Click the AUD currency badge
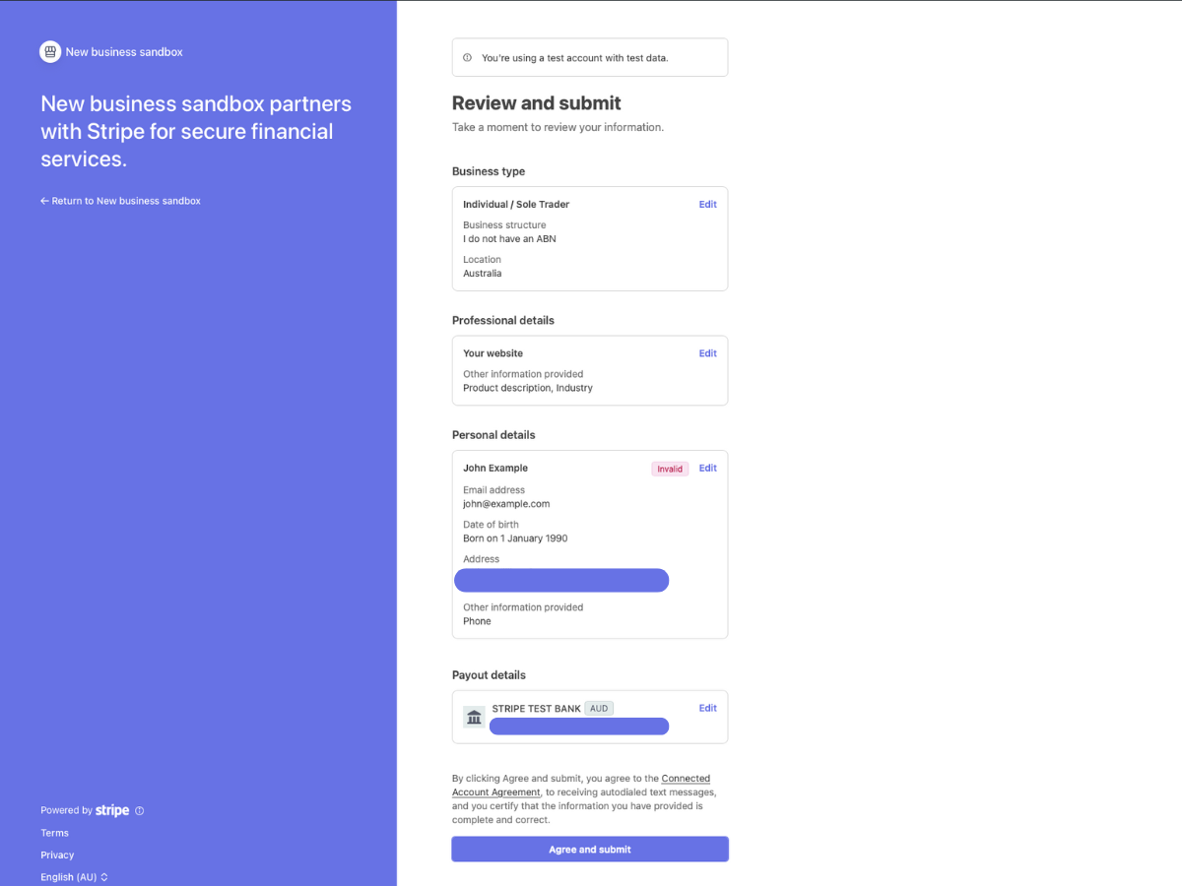Image resolution: width=1182 pixels, height=886 pixels. pos(599,708)
